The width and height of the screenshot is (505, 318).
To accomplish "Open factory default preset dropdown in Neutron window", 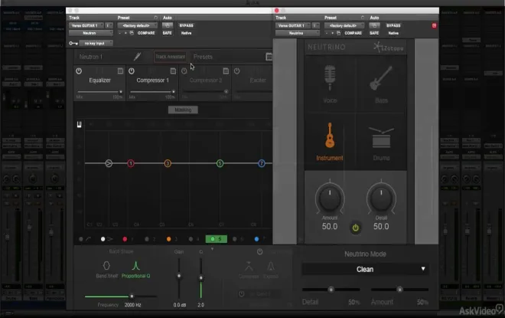I will tap(137, 25).
